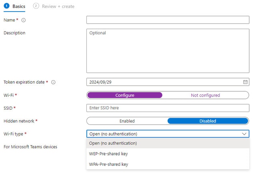Choose WEP-Pre-shared key option
Viewport: 256px width, 177px height.
108,153
